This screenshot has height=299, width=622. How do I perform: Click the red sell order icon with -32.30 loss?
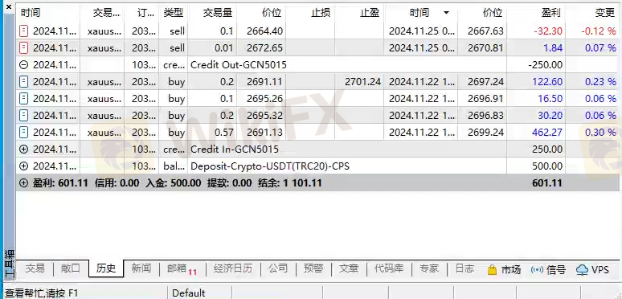coord(24,31)
